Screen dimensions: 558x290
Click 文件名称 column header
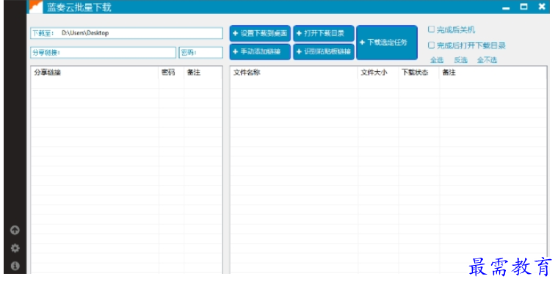click(x=294, y=73)
